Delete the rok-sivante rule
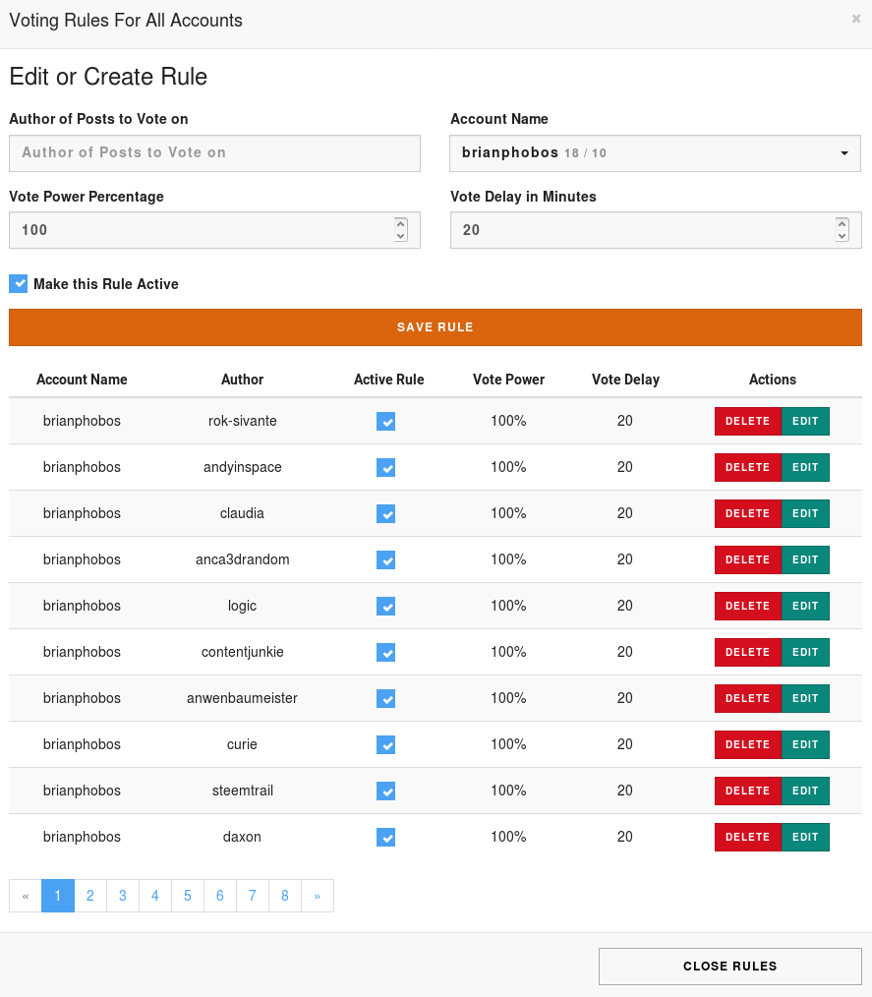Screen dimensions: 872x997 (747, 421)
